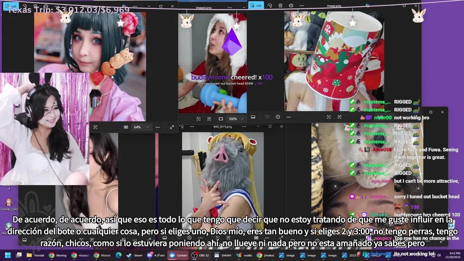Viewport: 464px width, 261px height.
Task: Open three-dot menu left of IMG_8173.png title
Action: tap(192, 127)
